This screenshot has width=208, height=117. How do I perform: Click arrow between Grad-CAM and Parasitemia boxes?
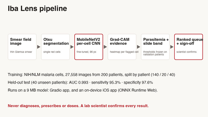pyautogui.click(x=139, y=47)
